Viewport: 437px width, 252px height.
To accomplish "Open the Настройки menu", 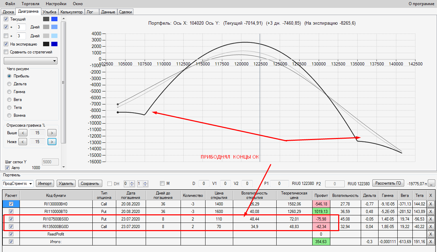I will pos(56,4).
